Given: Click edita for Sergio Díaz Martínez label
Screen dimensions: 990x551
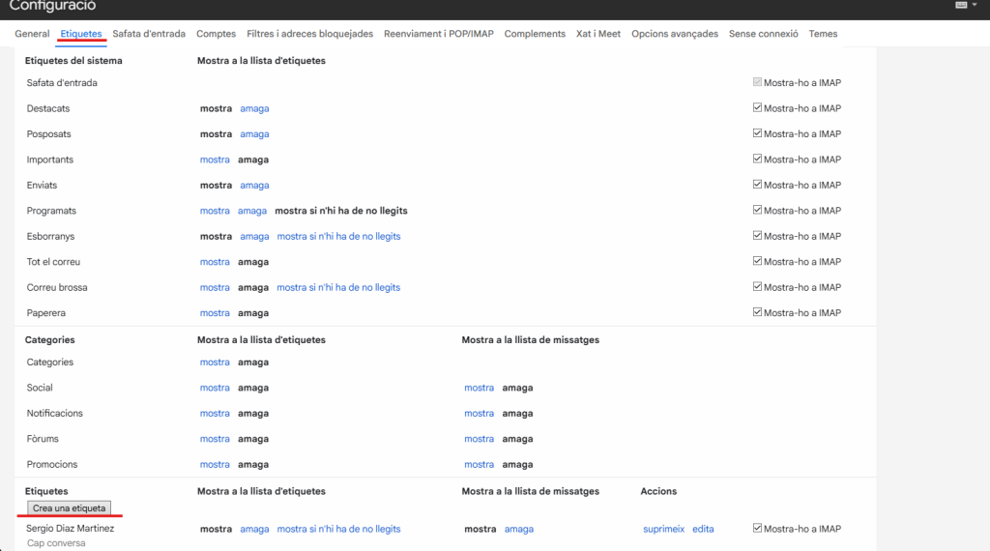Looking at the screenshot, I should coord(703,529).
